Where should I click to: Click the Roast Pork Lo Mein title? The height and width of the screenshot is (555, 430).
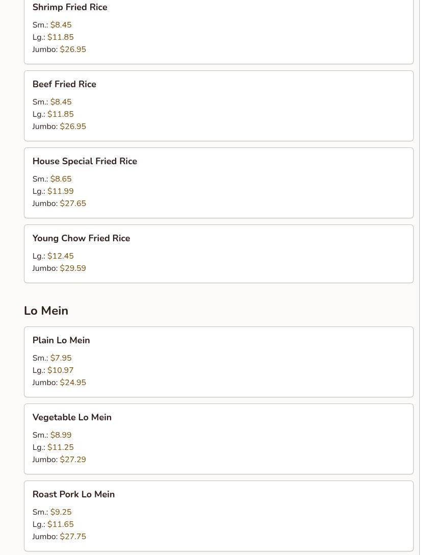[x=73, y=495]
